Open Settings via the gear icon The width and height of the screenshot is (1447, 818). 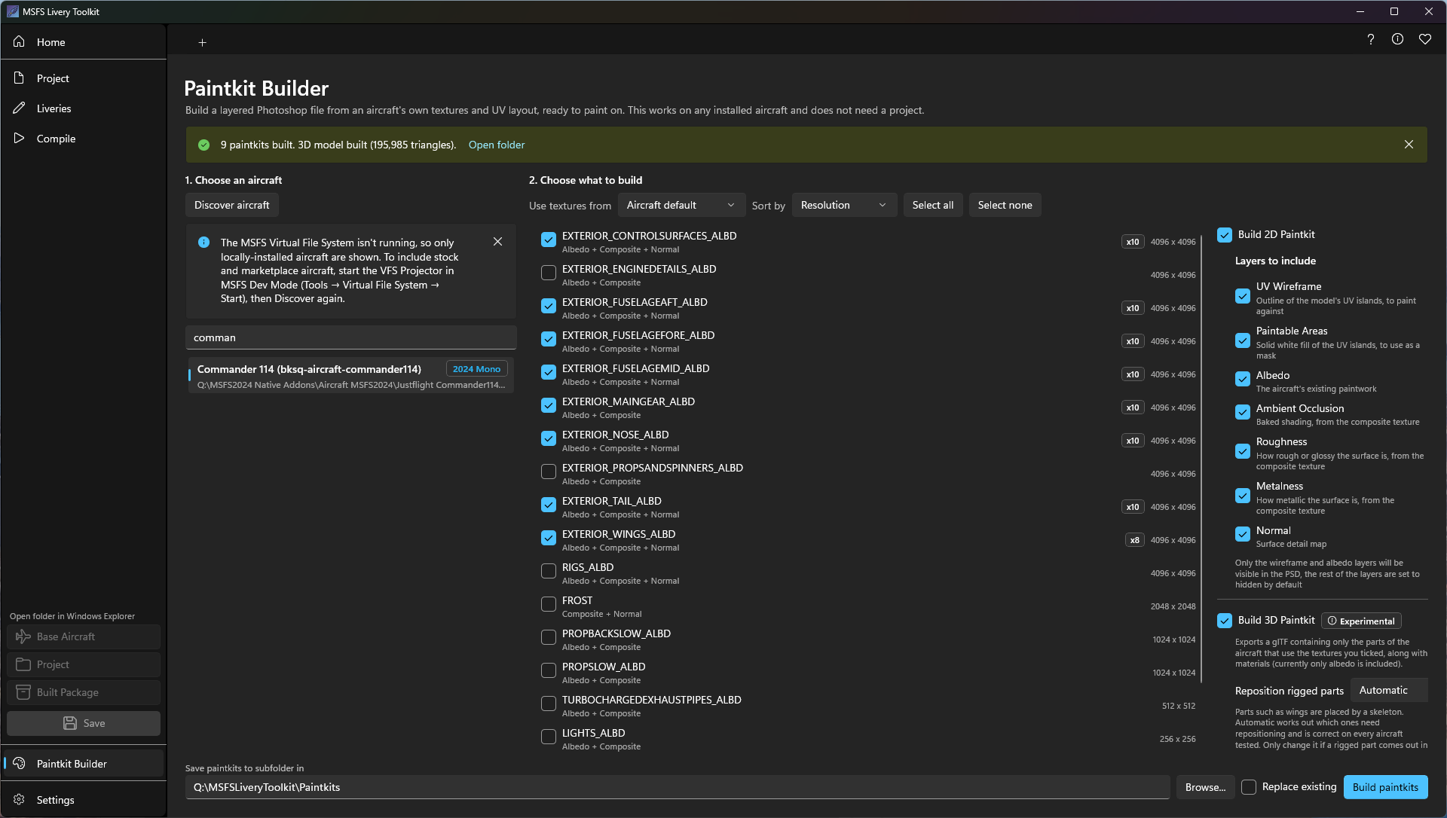pyautogui.click(x=19, y=799)
